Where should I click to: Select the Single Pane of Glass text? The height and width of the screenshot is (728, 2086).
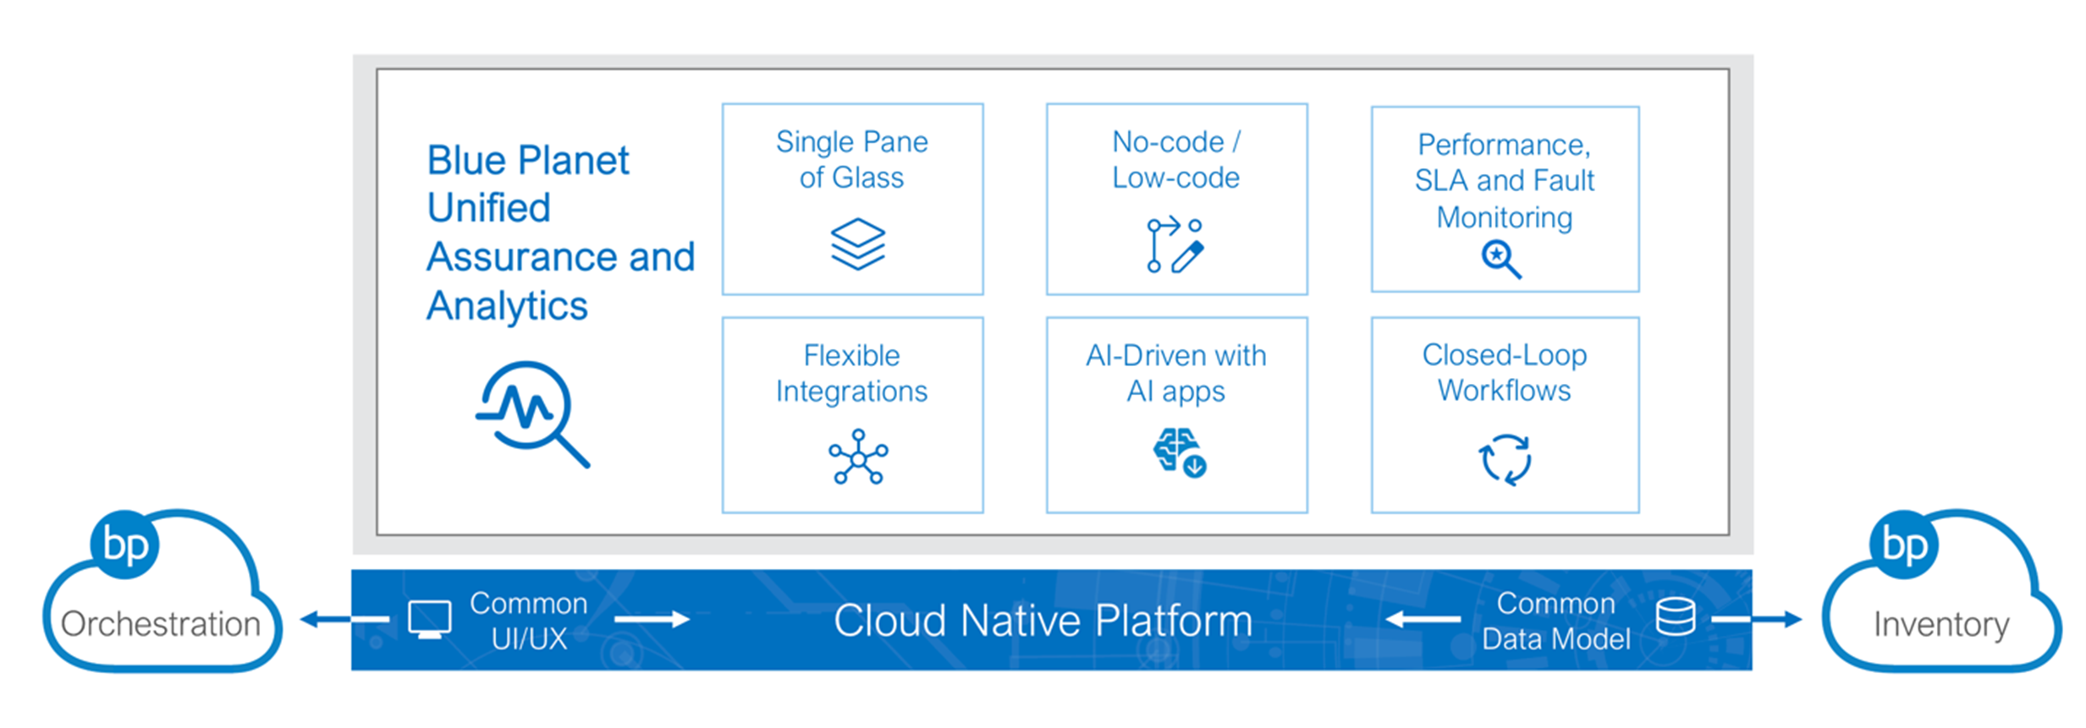[x=851, y=159]
